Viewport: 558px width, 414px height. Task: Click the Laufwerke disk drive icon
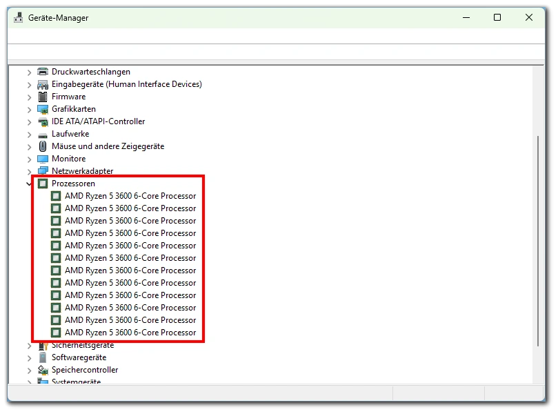(x=43, y=135)
